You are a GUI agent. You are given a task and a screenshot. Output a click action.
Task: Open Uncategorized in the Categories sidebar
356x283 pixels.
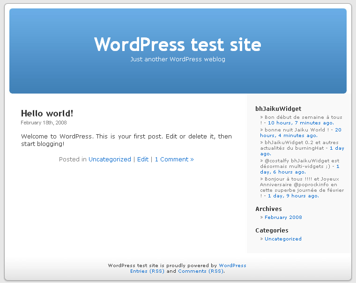[x=283, y=239]
